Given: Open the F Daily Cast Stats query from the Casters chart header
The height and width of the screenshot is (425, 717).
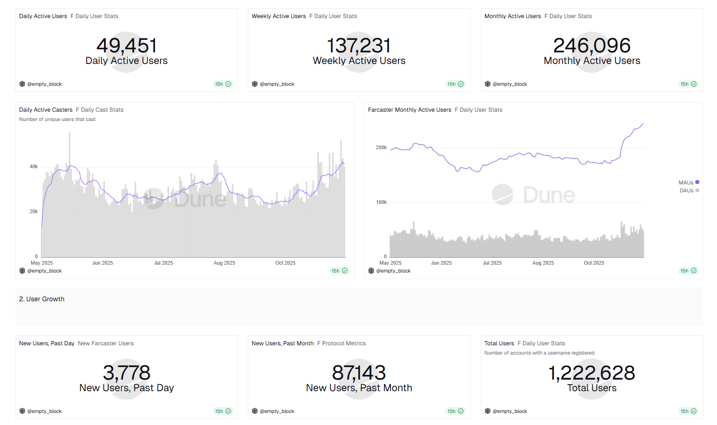Looking at the screenshot, I should 100,109.
